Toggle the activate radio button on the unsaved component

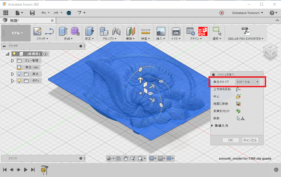(x=46, y=54)
